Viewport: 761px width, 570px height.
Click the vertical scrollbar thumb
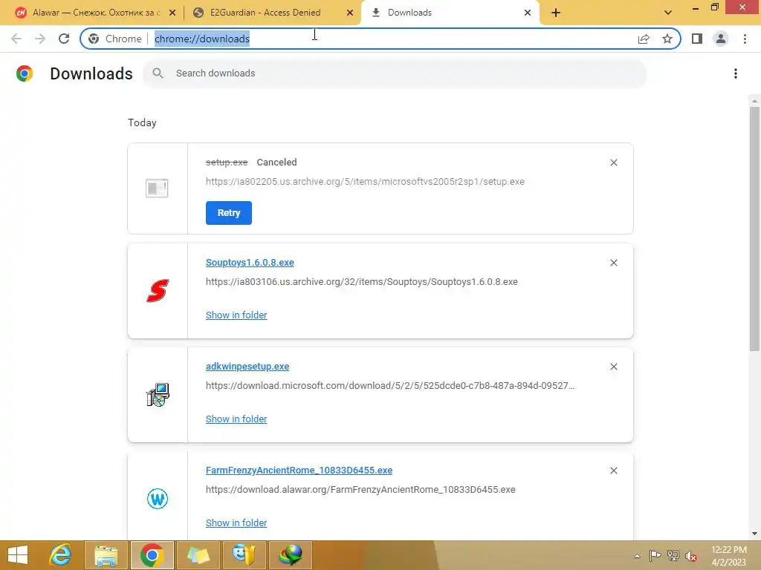click(x=754, y=229)
